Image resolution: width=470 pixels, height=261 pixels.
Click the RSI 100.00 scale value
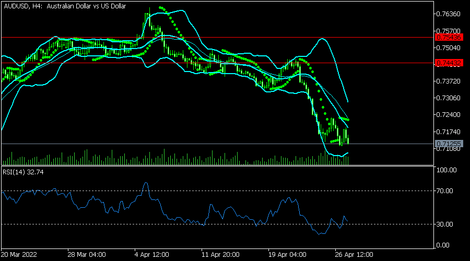click(x=446, y=170)
